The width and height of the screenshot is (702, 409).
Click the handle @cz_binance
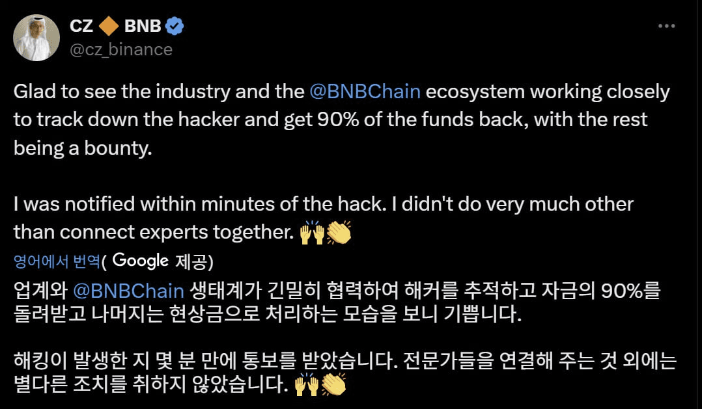120,47
